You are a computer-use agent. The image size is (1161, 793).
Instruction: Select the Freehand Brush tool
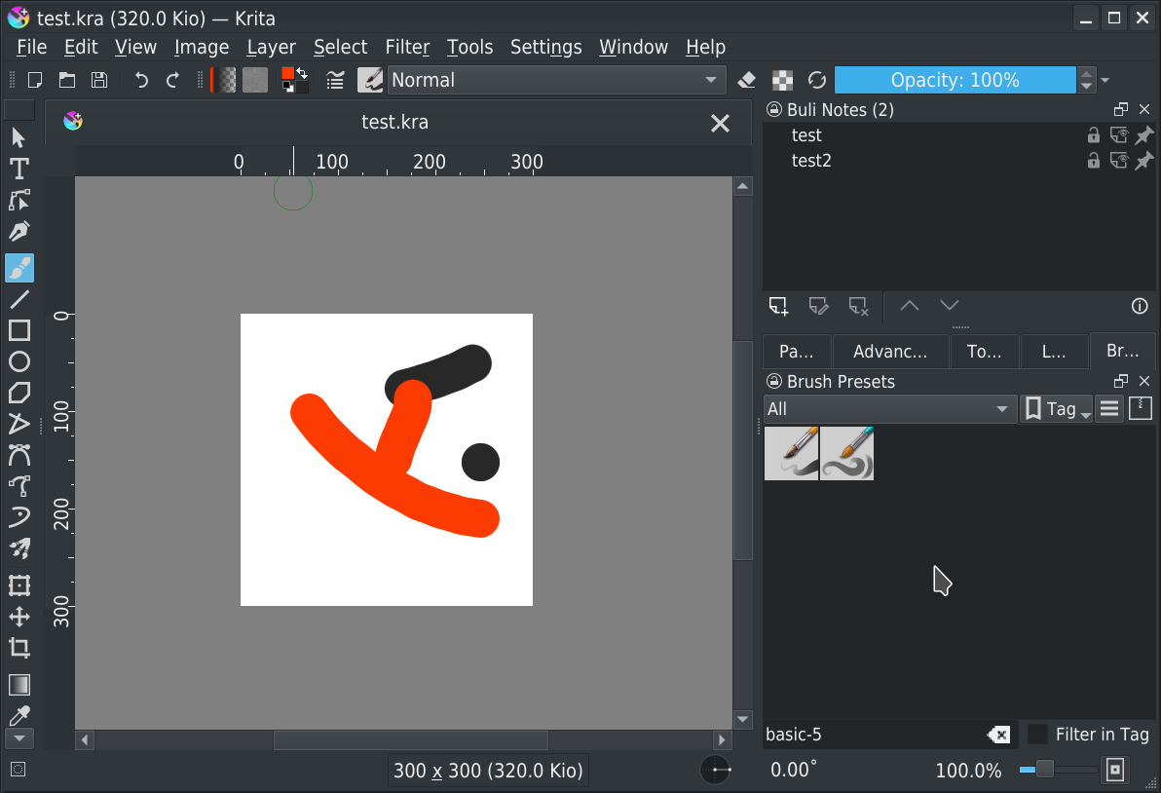[x=19, y=268]
